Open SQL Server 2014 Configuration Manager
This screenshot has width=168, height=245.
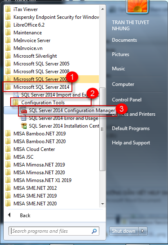(67, 110)
